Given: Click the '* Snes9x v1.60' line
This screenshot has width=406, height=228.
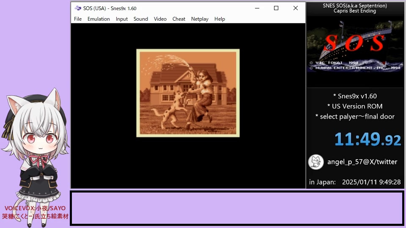Looking at the screenshot, I should 355,96.
